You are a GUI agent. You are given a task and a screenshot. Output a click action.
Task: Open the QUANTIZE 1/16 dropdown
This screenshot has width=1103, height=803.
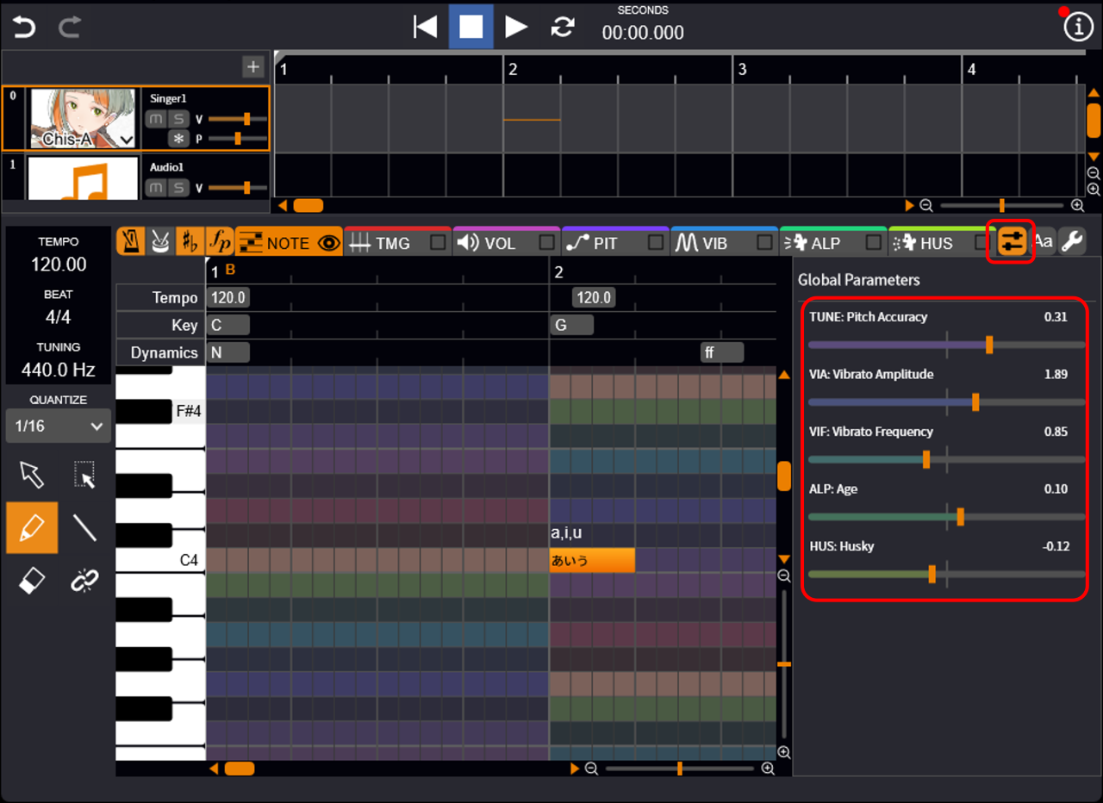59,426
